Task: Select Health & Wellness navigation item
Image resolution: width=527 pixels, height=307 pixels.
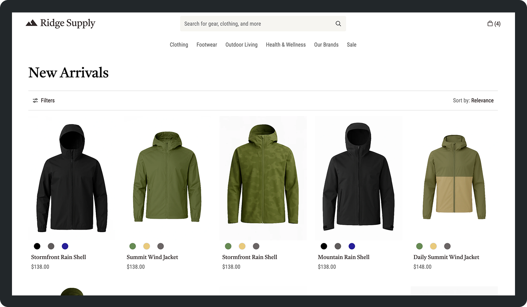Action: [286, 45]
